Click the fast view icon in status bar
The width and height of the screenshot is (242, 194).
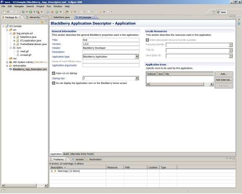pyautogui.click(x=4, y=191)
